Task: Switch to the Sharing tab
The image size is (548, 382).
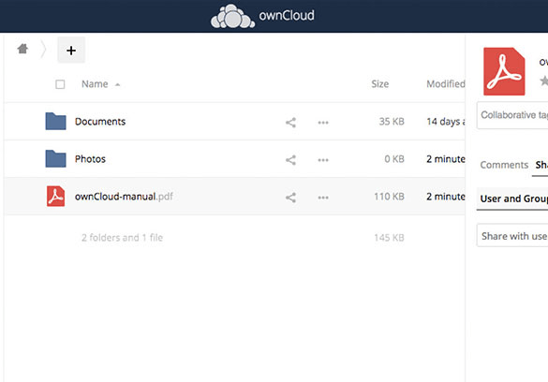Action: pyautogui.click(x=541, y=165)
